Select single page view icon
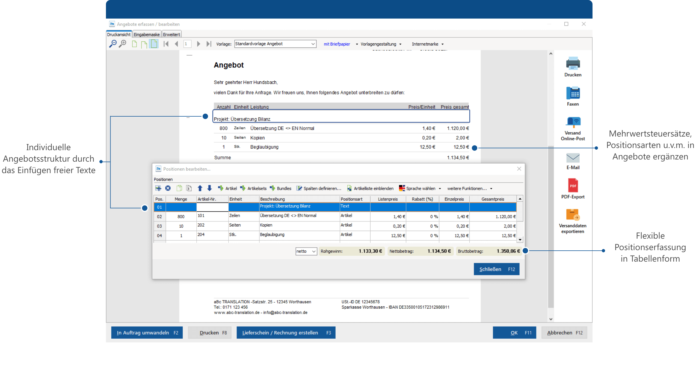 [134, 44]
